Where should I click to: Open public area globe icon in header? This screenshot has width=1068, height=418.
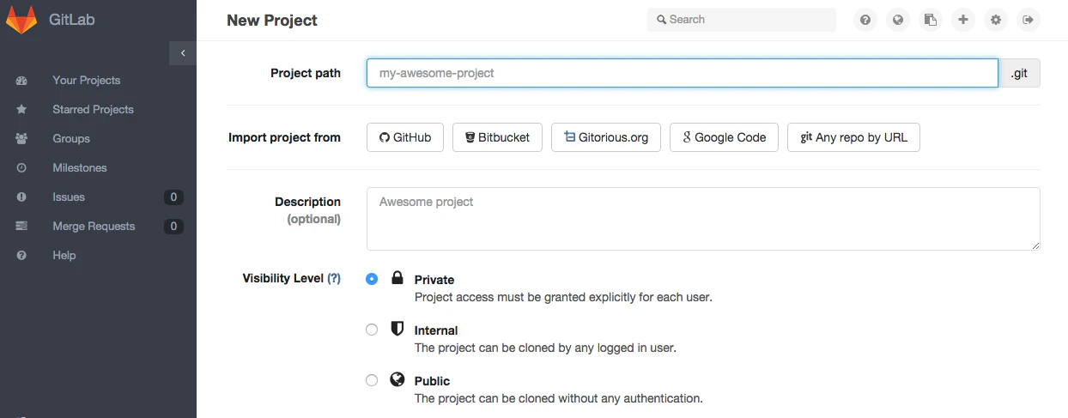[x=898, y=20]
